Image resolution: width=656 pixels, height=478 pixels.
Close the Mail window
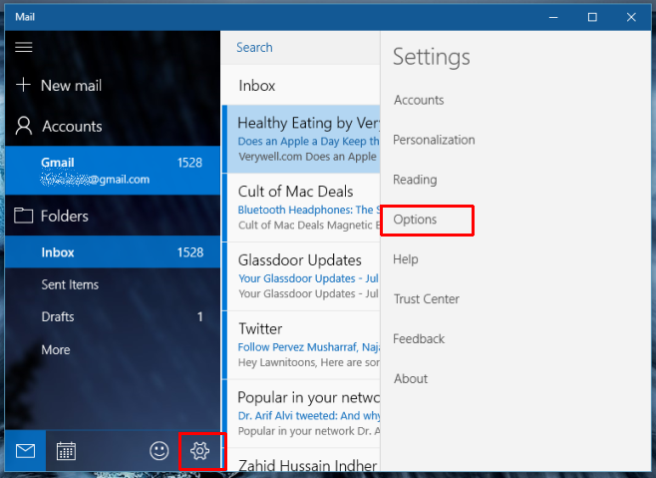point(631,17)
